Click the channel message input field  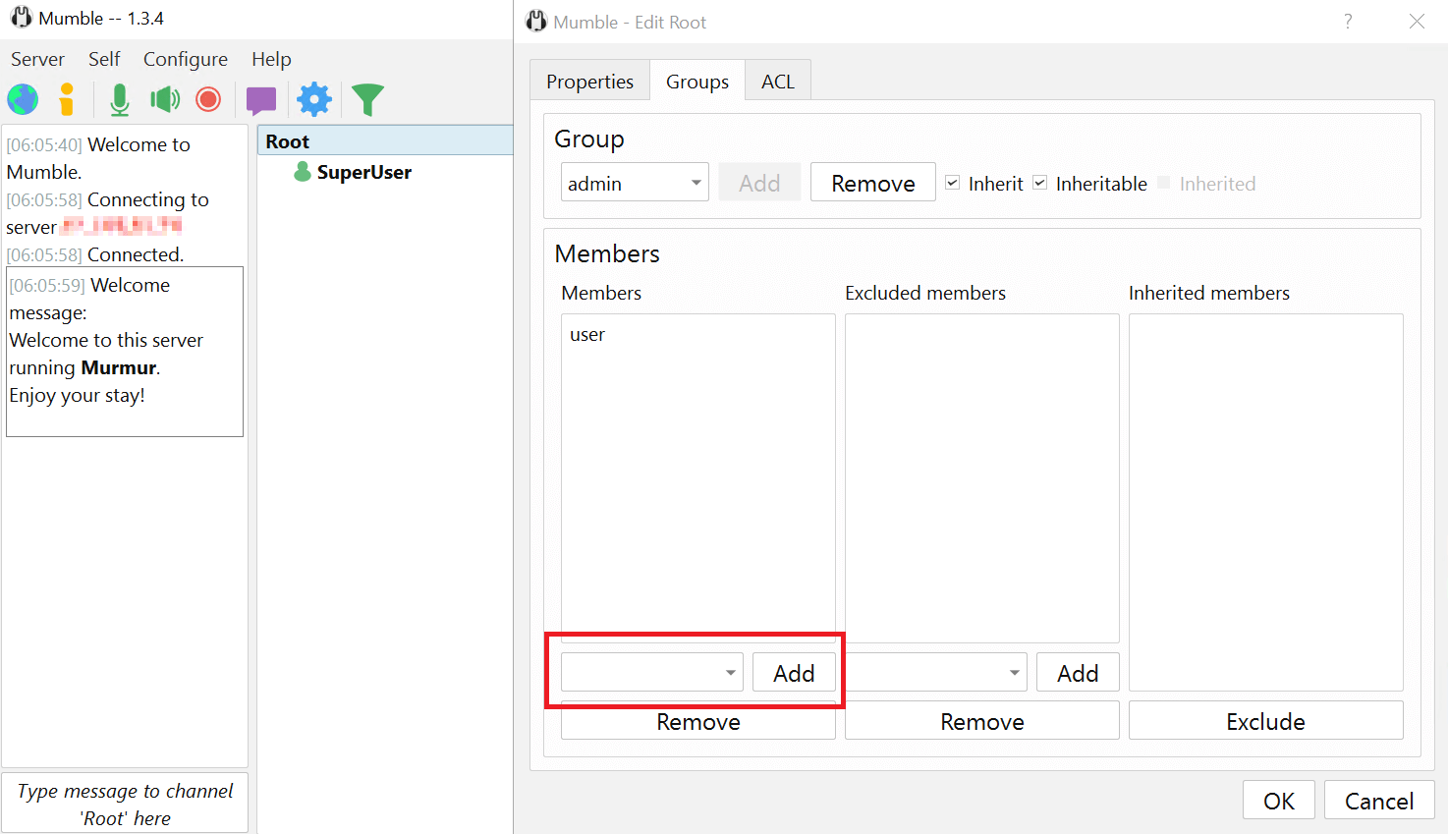(x=125, y=804)
